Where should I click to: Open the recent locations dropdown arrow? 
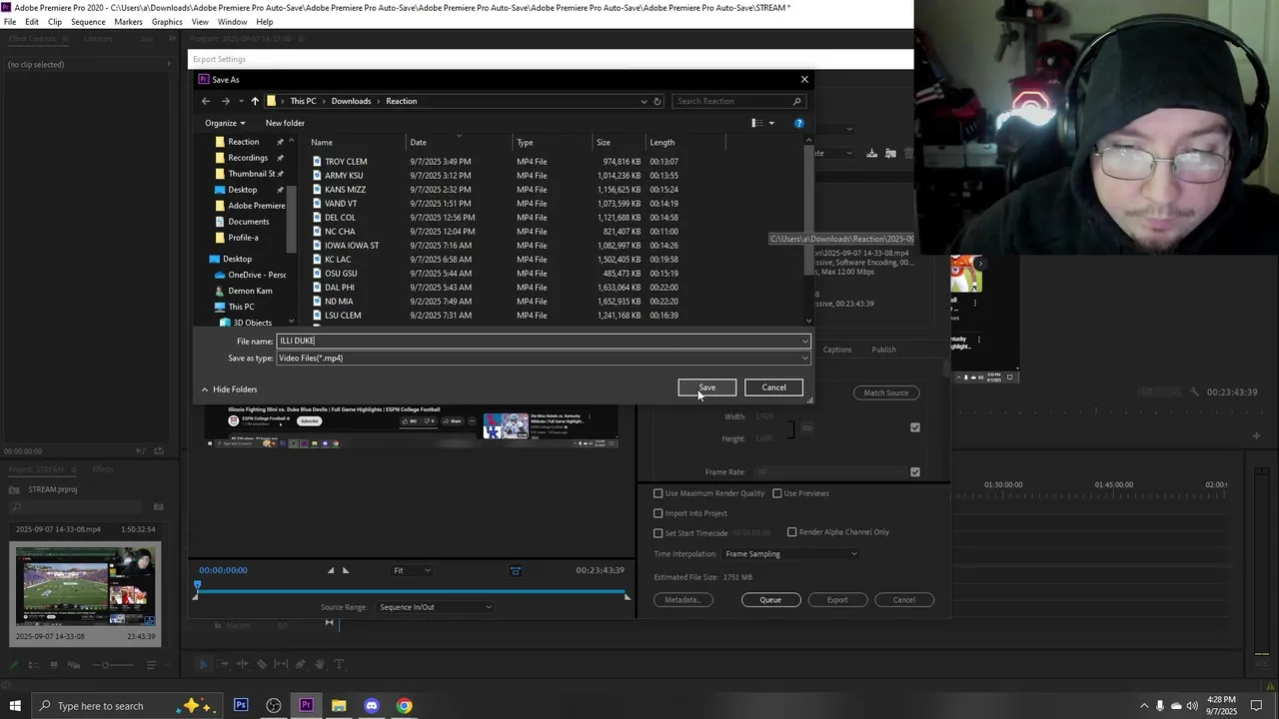(x=241, y=101)
